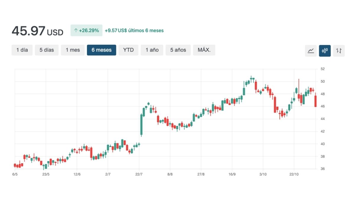Show the 1 mes price range

73,50
